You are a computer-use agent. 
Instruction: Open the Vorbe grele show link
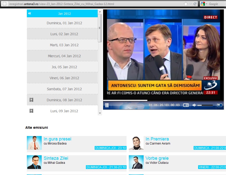coord(157,158)
